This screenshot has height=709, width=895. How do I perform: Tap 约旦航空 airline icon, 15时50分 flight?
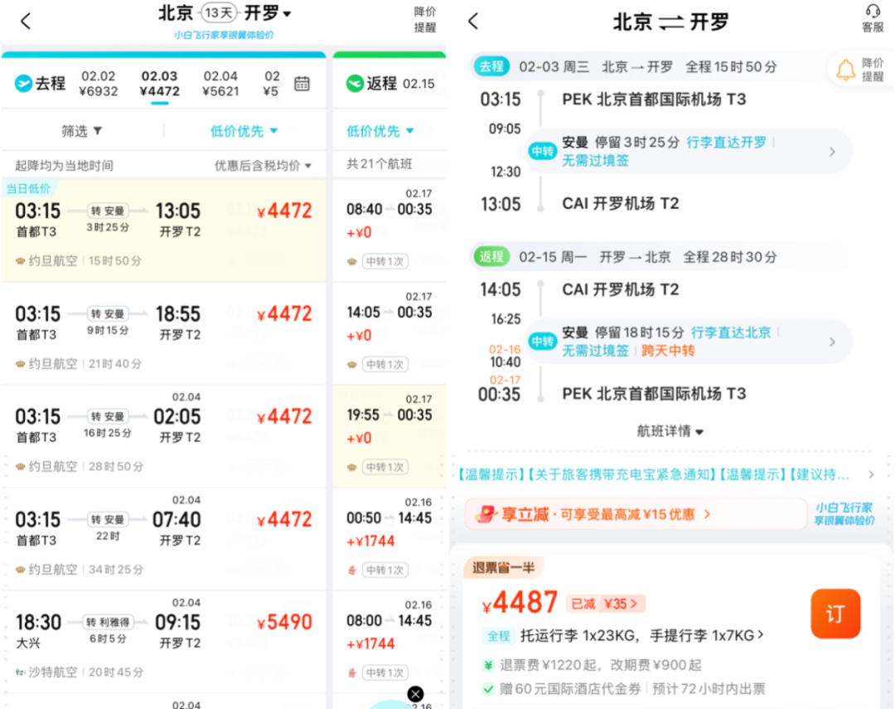tap(20, 261)
